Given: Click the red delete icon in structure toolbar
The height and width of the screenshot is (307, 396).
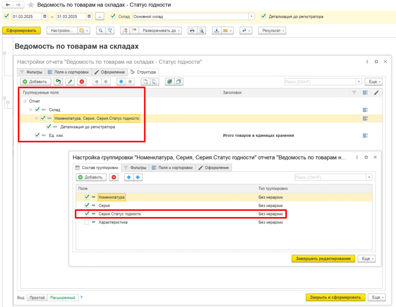Looking at the screenshot, I should pyautogui.click(x=82, y=81).
